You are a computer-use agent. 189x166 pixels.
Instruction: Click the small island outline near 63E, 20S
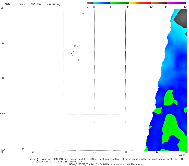(x=23, y=149)
